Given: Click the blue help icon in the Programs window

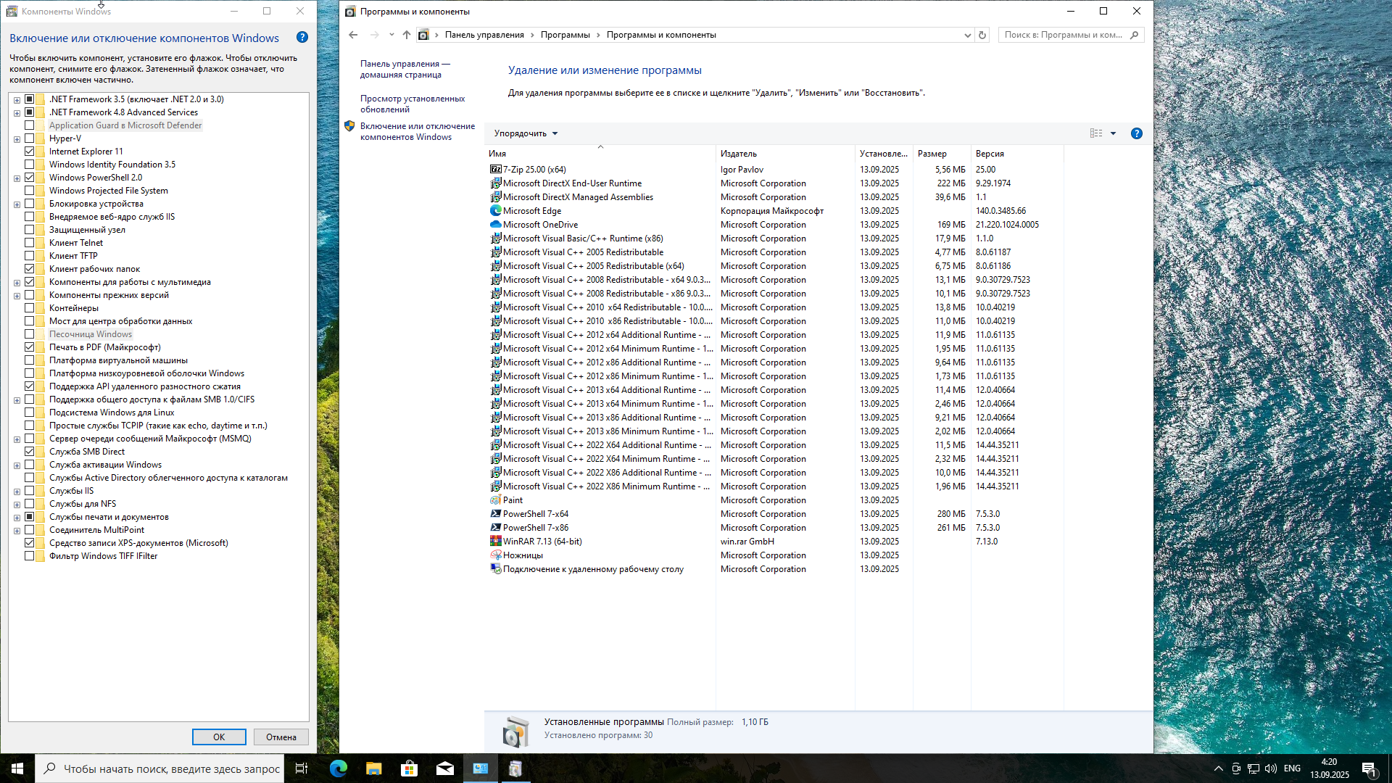Looking at the screenshot, I should point(1136,133).
